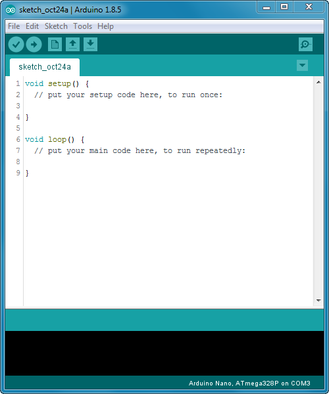Screen dimensions: 329x394
Task: Open a sketch with the up-arrow icon
Action: [x=73, y=45]
